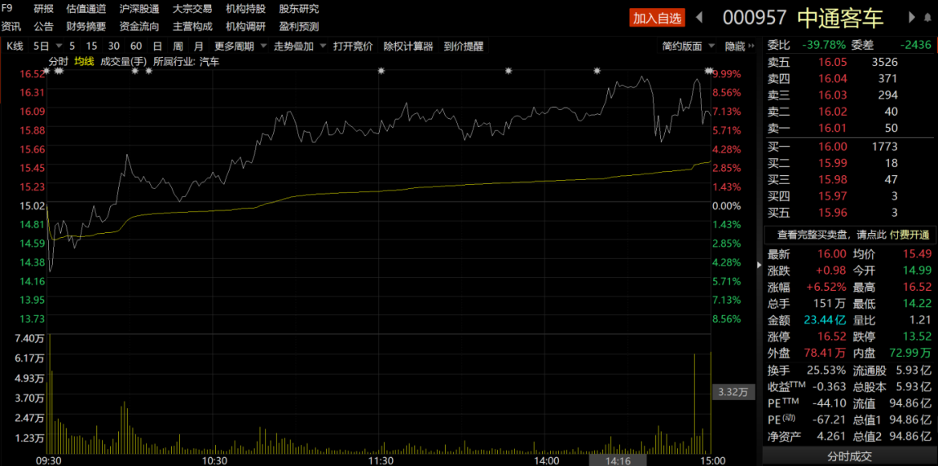Select the 日 daily period
Viewport: 938px width, 466px height.
[x=157, y=46]
